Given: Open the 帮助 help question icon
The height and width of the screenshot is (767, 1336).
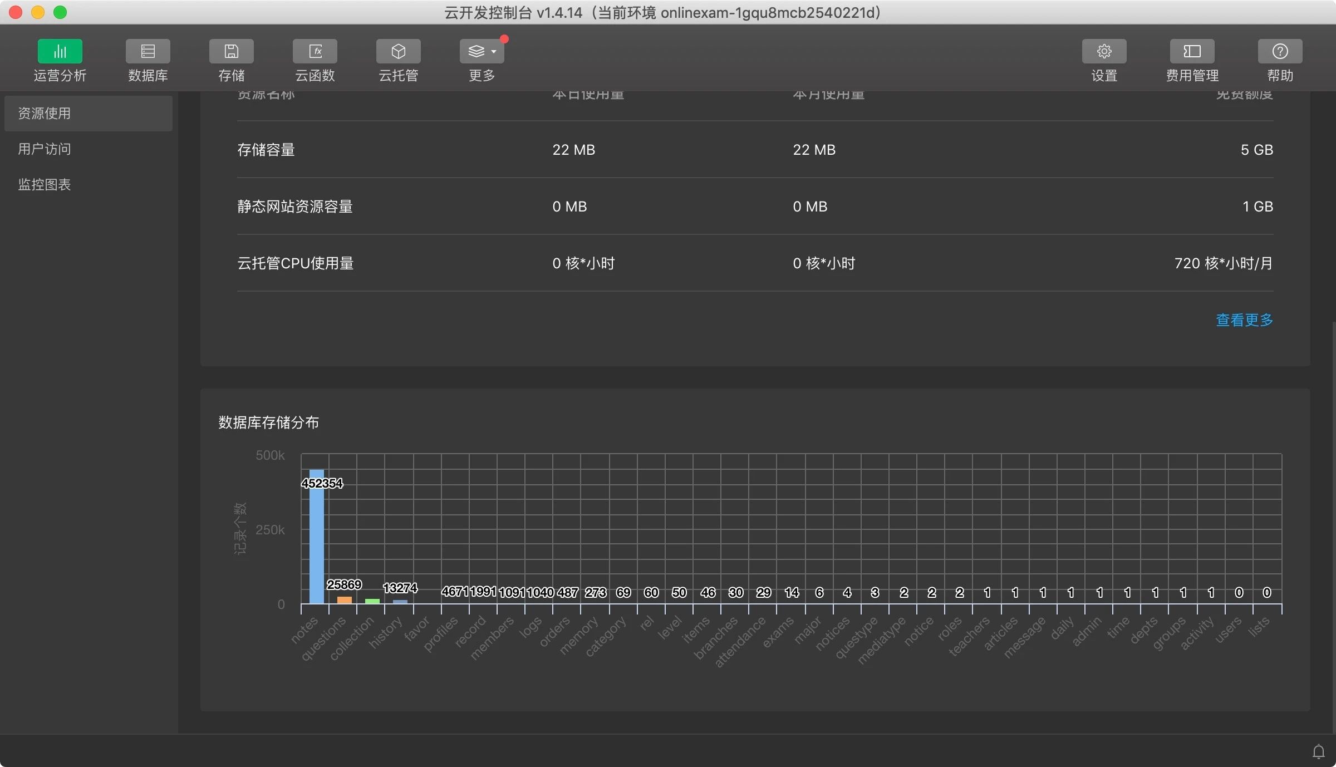Looking at the screenshot, I should pos(1280,51).
